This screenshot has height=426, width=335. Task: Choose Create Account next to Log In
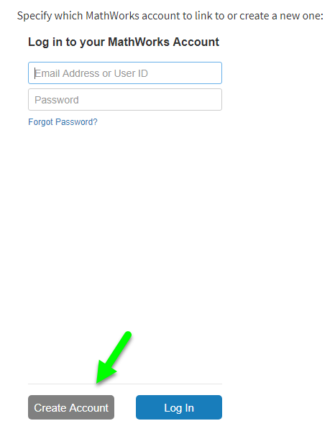coord(71,407)
